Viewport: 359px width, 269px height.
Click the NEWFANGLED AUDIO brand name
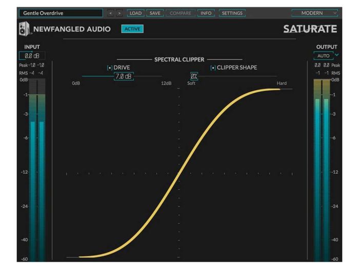(x=72, y=29)
